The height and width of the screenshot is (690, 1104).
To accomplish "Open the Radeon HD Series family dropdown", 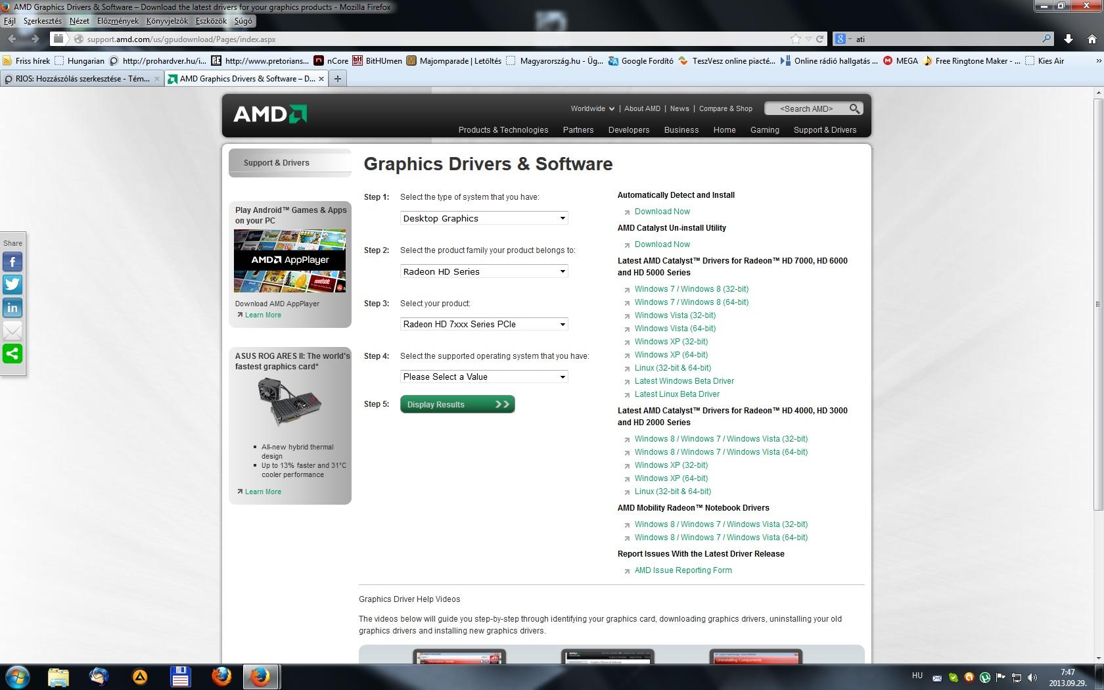I will (x=484, y=271).
